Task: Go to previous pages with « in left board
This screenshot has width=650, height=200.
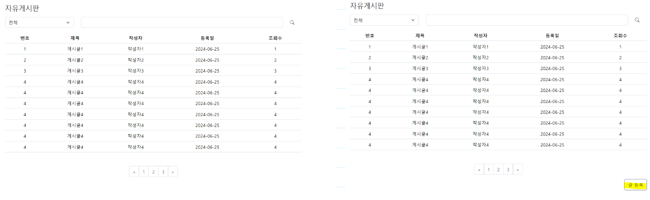Action: 134,172
